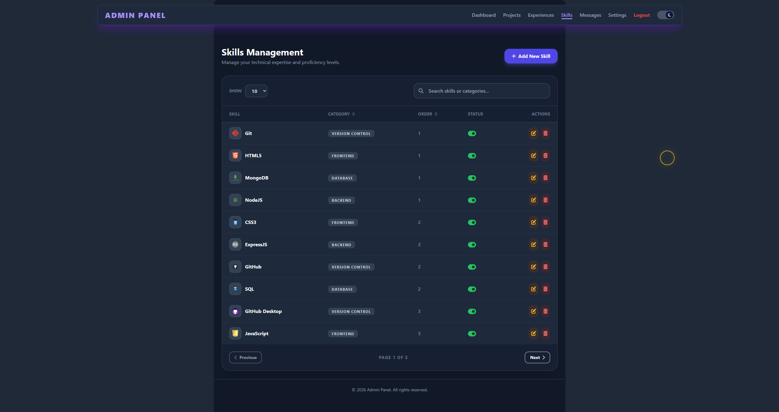Sort by the Order column
Screen dimensions: 779x412
tap(427, 114)
